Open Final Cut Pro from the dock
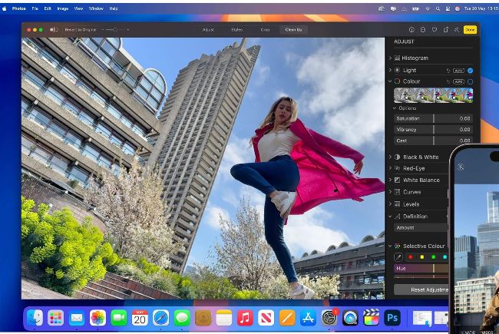Viewport: 499px width, 334px height. (x=371, y=318)
